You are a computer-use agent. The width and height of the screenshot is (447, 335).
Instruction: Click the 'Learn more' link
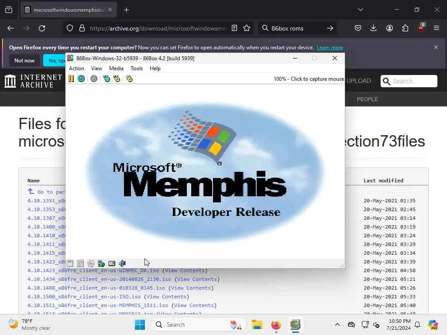[x=330, y=48]
